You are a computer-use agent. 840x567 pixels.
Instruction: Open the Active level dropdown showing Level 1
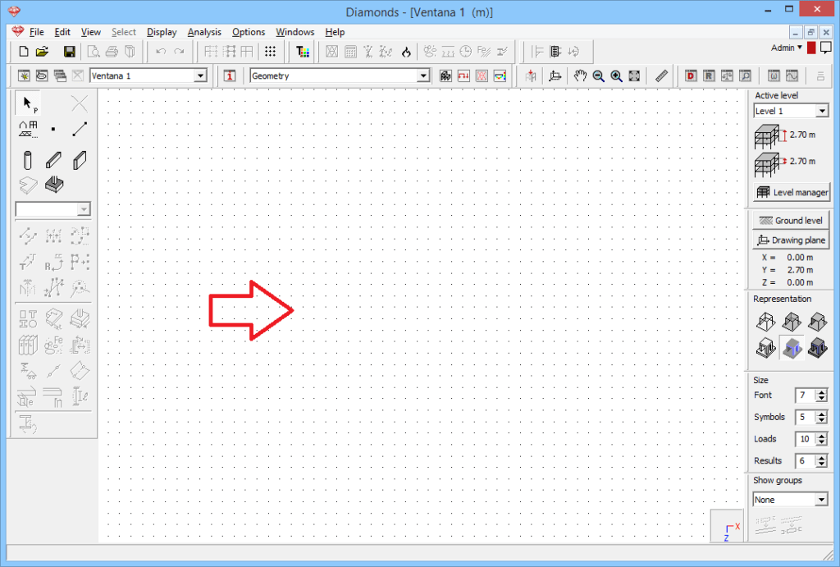(790, 110)
